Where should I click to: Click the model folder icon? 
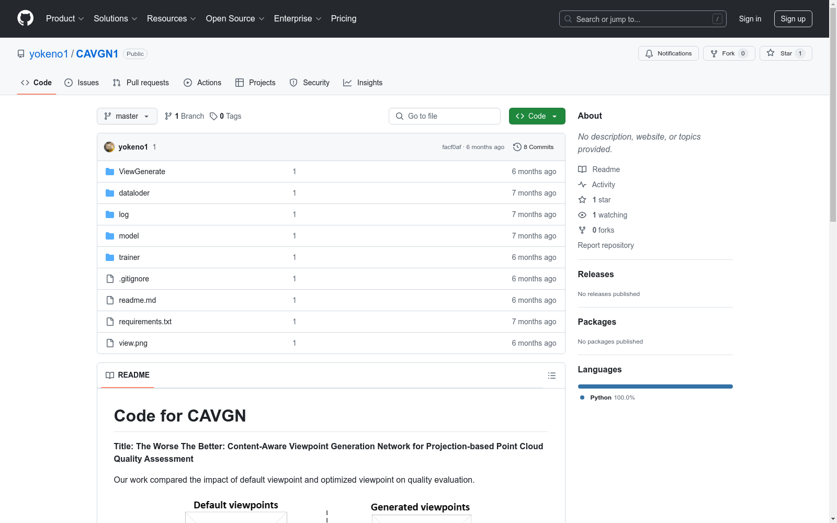[110, 236]
